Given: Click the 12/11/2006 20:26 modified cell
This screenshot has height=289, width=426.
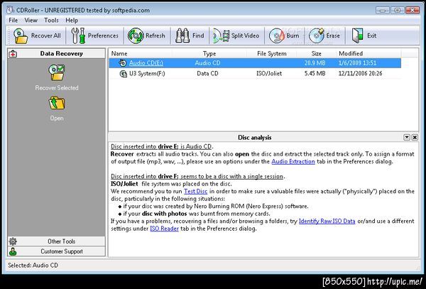Looking at the screenshot, I should (x=360, y=74).
